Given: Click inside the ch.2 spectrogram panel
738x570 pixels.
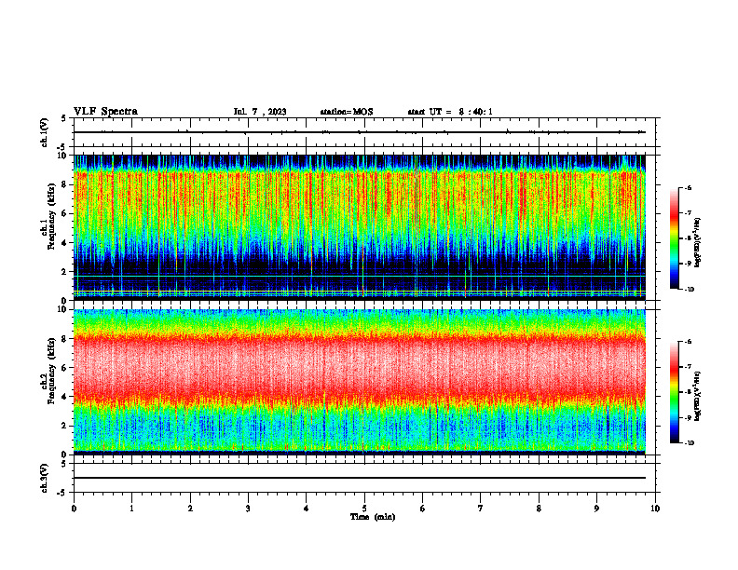Looking at the screenshot, I should pos(360,382).
